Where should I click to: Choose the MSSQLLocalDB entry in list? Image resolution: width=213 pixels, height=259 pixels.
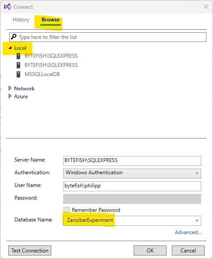42,74
